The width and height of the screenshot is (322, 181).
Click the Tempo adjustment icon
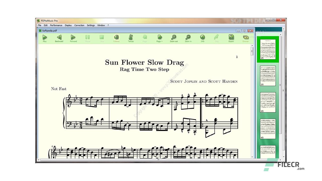(131, 38)
